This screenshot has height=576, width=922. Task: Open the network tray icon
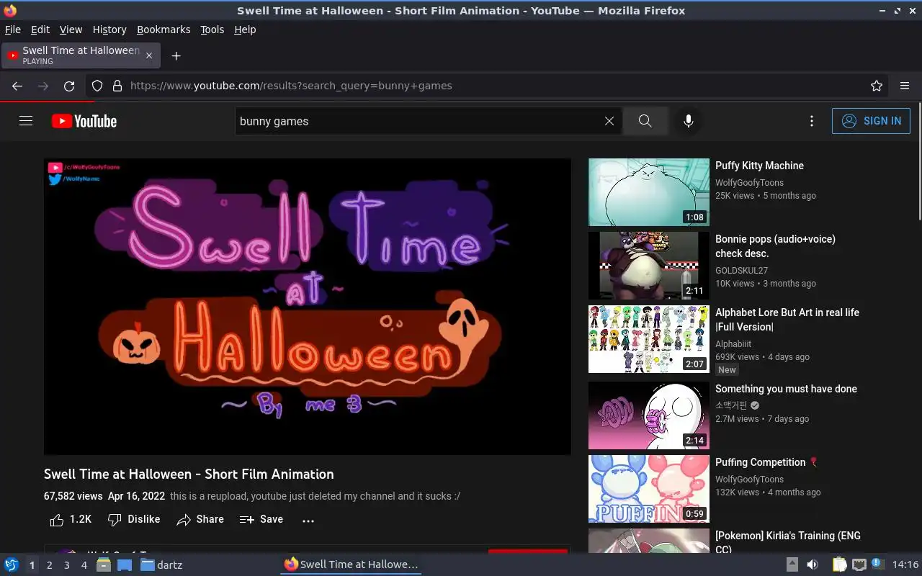pos(859,564)
